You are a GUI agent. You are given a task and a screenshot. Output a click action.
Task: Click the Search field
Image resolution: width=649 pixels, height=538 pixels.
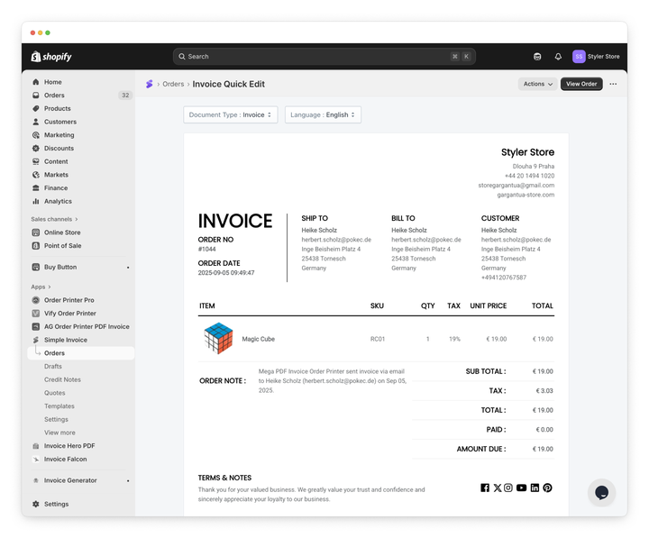coord(324,56)
